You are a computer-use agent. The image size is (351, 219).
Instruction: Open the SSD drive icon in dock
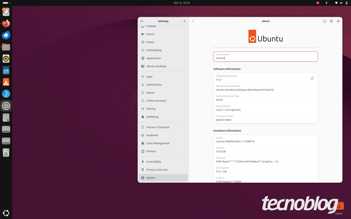(6, 118)
